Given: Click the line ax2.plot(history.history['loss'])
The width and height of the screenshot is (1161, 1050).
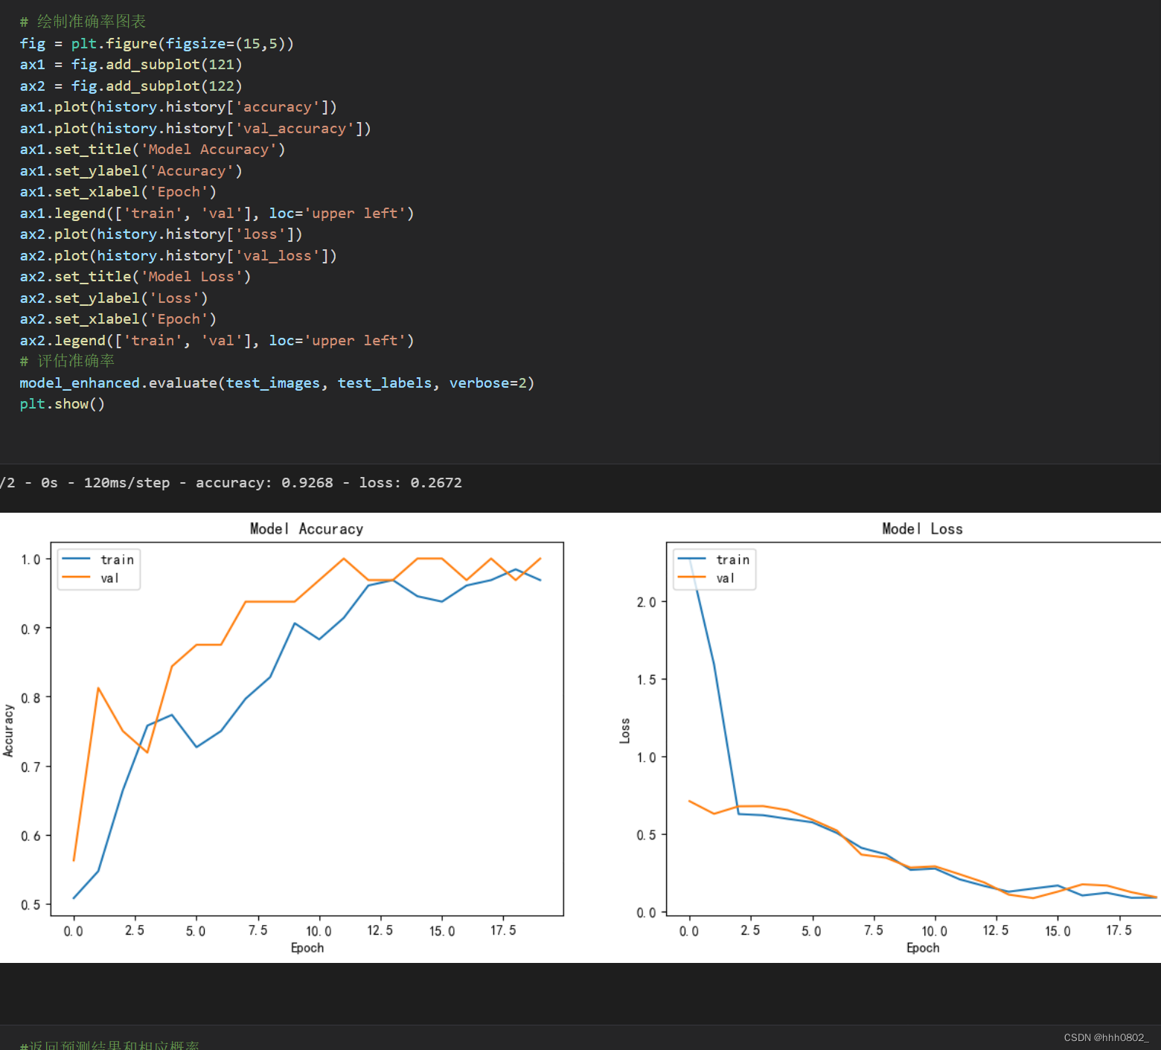Looking at the screenshot, I should tap(161, 234).
